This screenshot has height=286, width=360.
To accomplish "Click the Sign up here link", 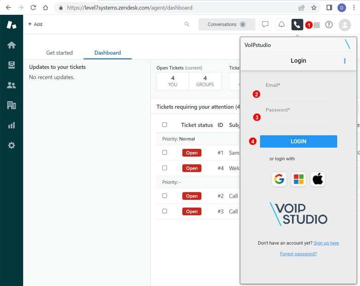I will 326,243.
